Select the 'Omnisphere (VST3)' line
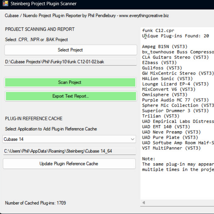This screenshot has width=214, height=214. click(x=164, y=95)
